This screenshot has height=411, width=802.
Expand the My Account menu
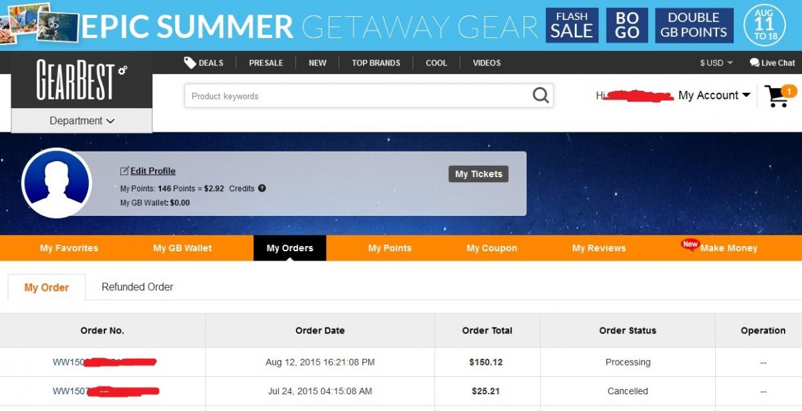pyautogui.click(x=714, y=96)
